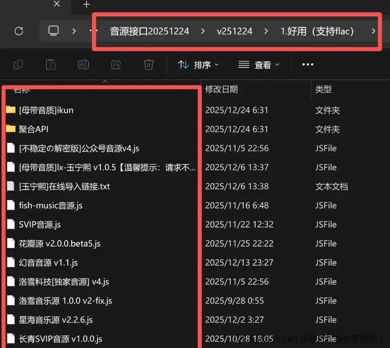Navigate to 音源接口20251224 in the breadcrumb
The width and height of the screenshot is (390, 348).
point(149,31)
